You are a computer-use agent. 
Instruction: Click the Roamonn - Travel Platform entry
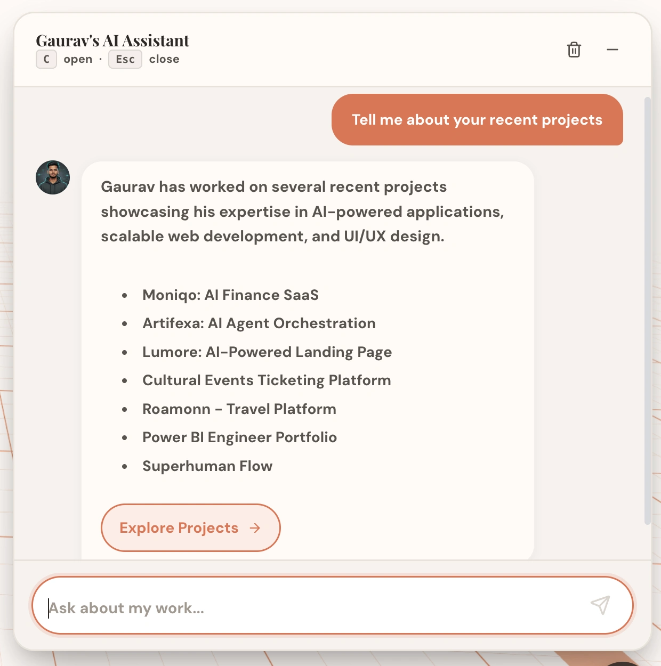(239, 409)
